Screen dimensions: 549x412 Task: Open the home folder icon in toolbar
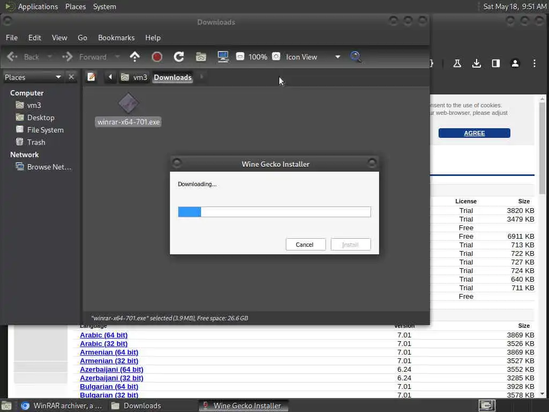[201, 57]
